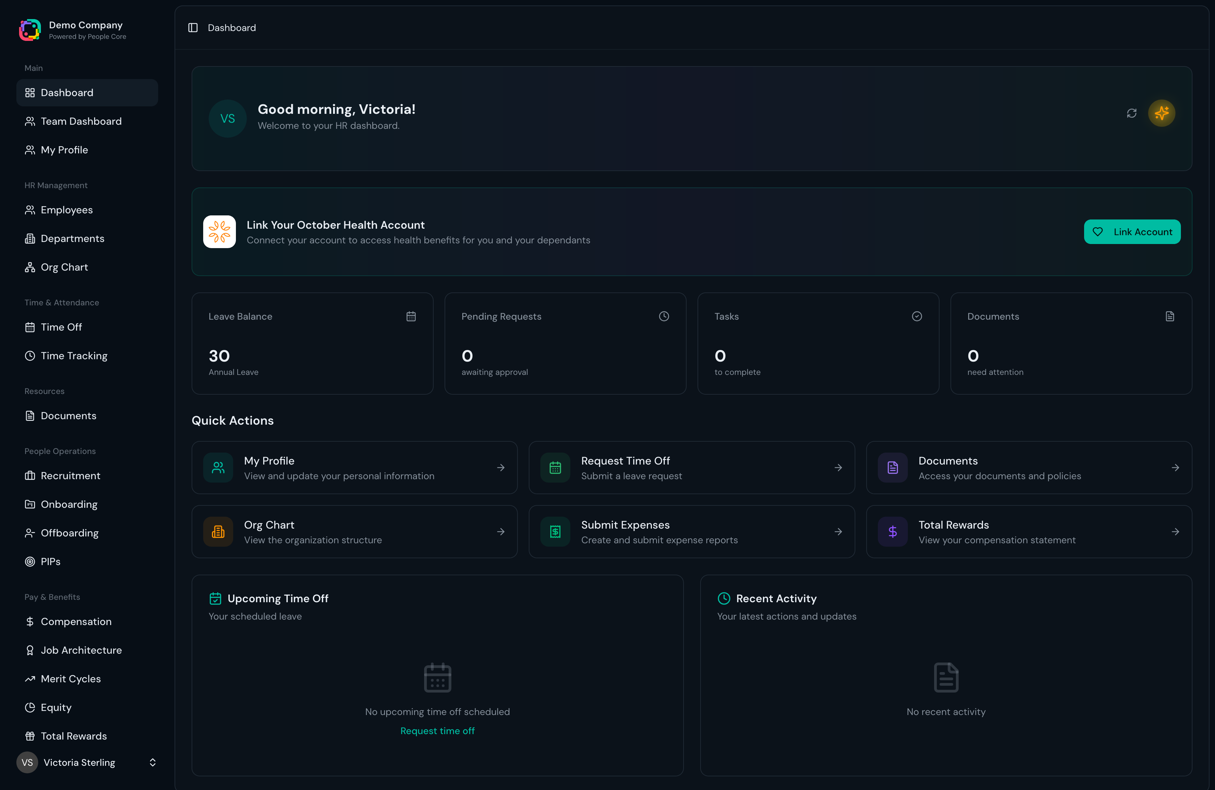Click the VS avatar in greeting banner
This screenshot has width=1215, height=790.
pos(228,118)
